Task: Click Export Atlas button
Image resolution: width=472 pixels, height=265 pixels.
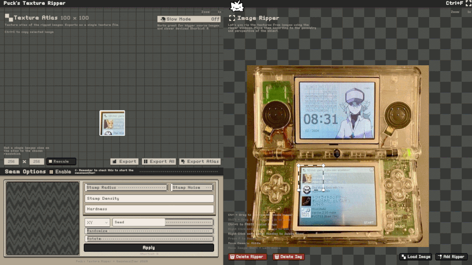Action: [200, 162]
